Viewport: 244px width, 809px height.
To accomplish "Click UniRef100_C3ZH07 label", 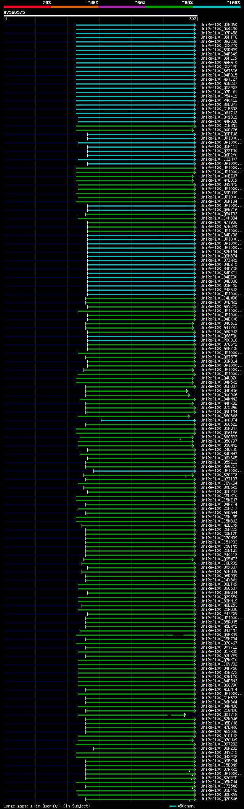I will click(219, 159).
